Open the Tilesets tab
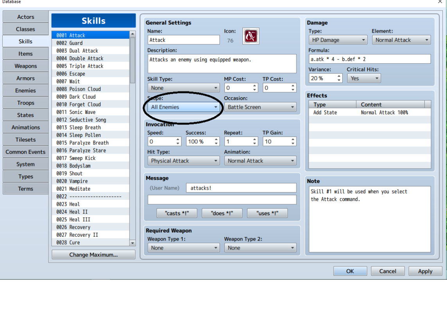This screenshot has width=447, height=313. coord(26,140)
